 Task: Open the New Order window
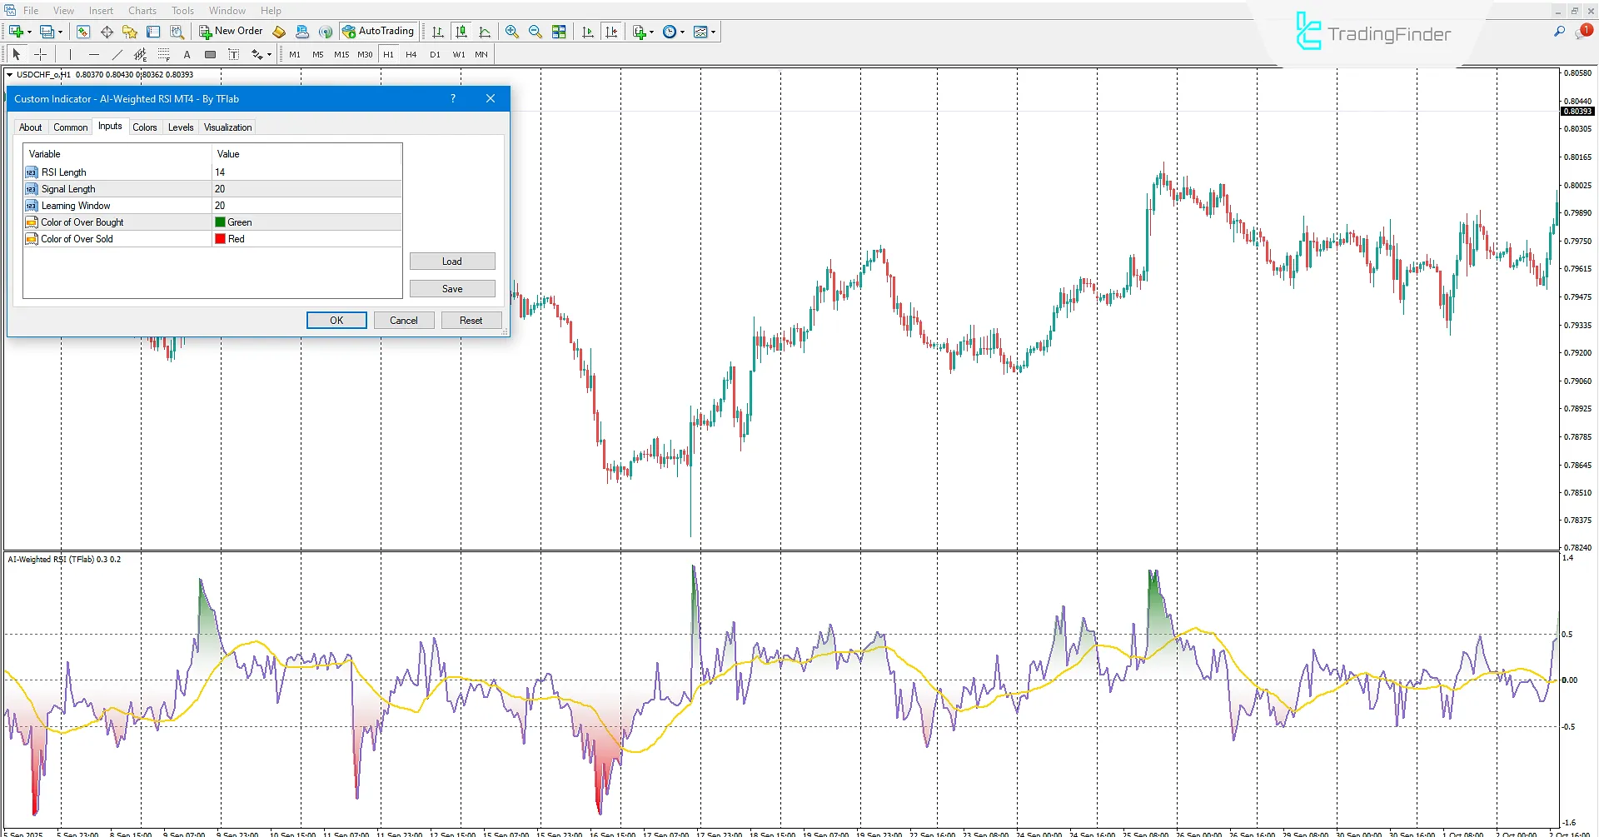coord(231,31)
